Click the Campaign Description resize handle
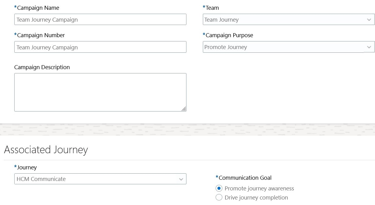 coord(184,109)
